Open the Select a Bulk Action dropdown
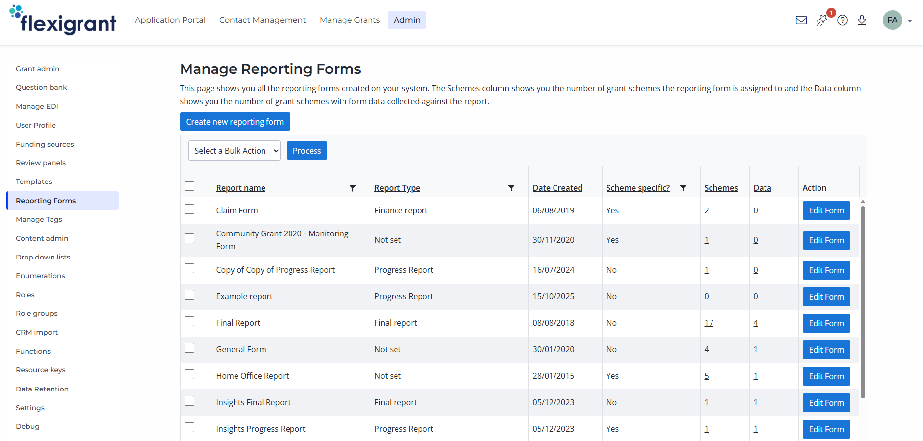The width and height of the screenshot is (923, 441). pyautogui.click(x=235, y=151)
